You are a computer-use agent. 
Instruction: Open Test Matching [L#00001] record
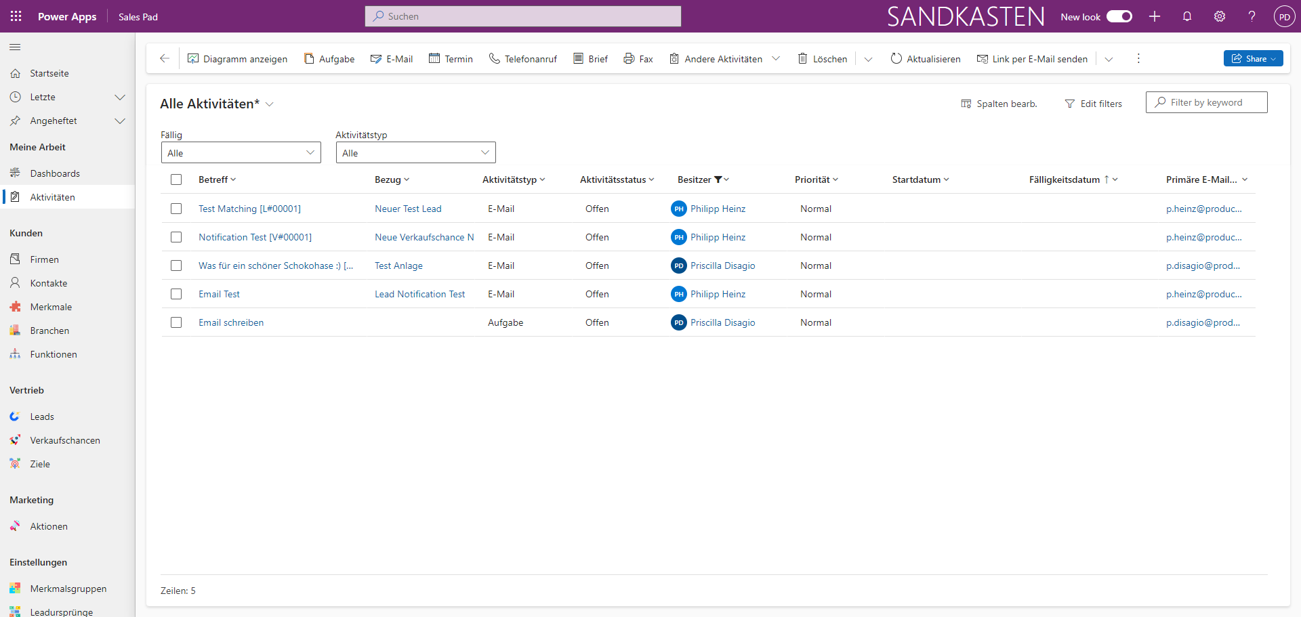pos(249,209)
